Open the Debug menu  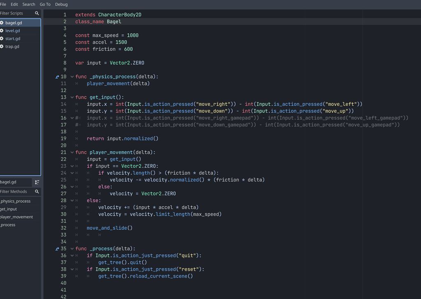point(61,4)
